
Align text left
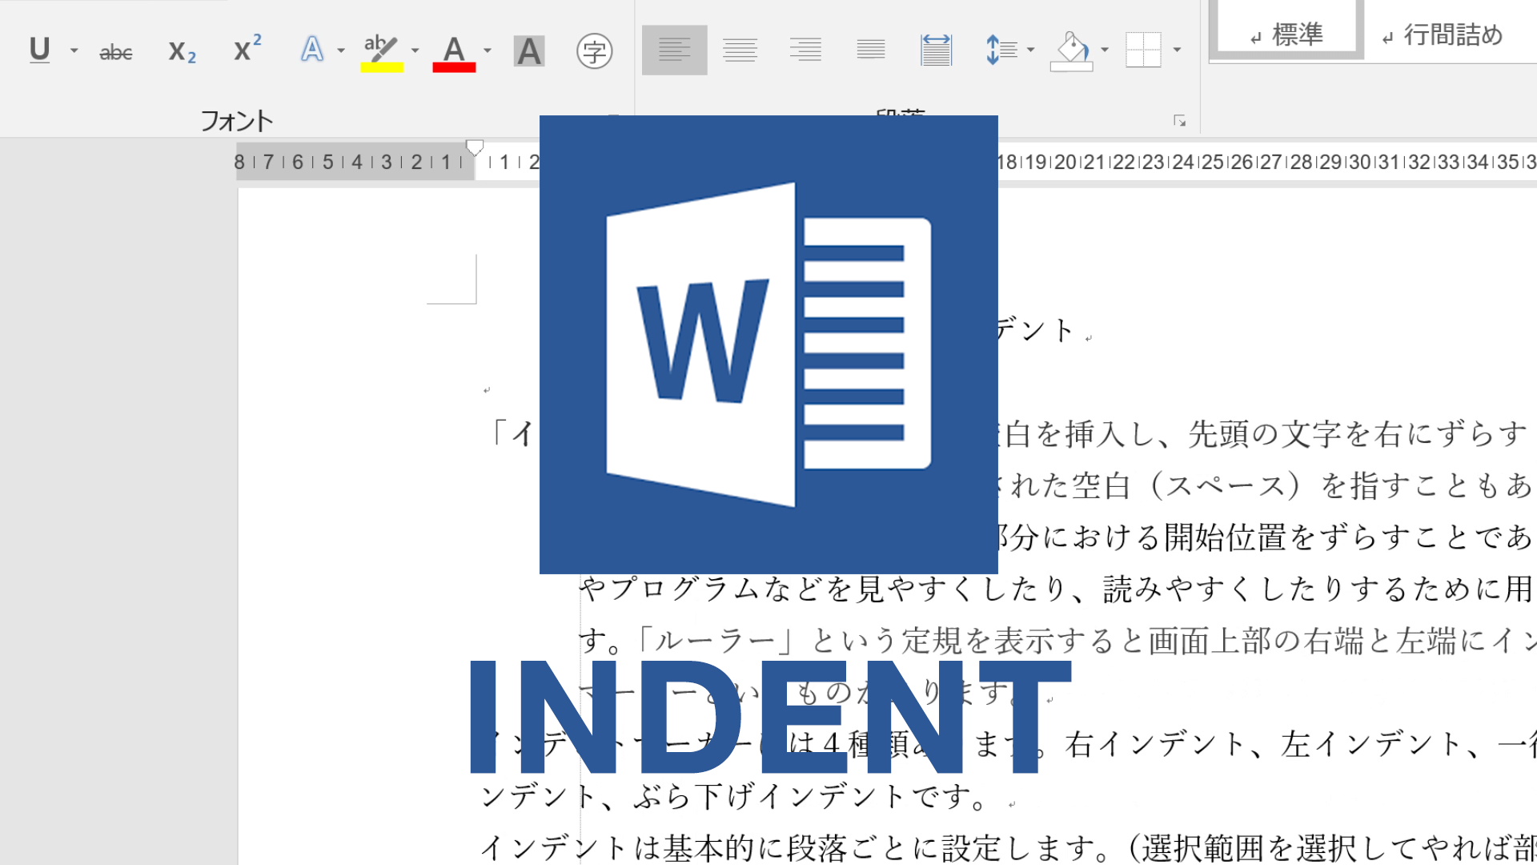[674, 50]
